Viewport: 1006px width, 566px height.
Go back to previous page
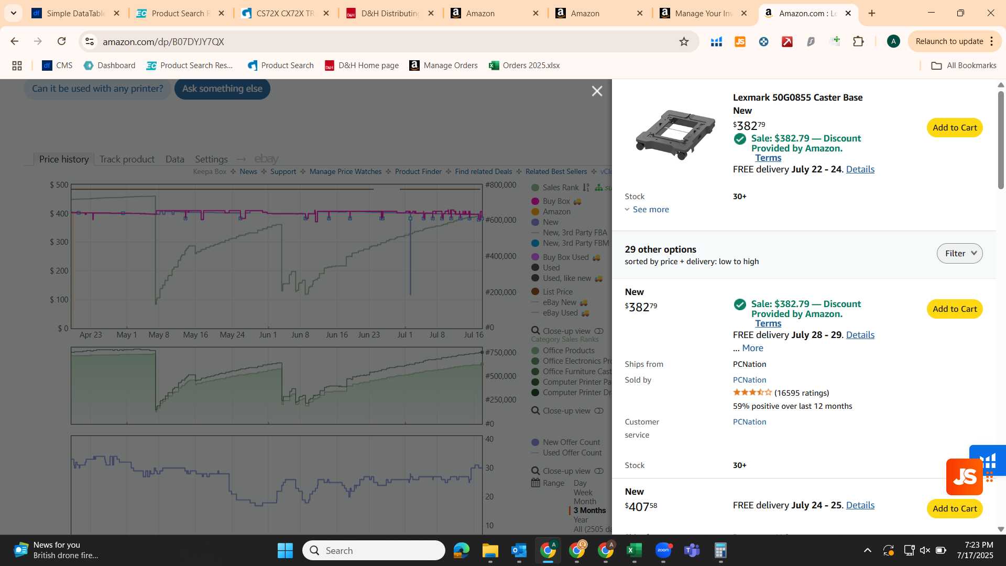pos(14,41)
